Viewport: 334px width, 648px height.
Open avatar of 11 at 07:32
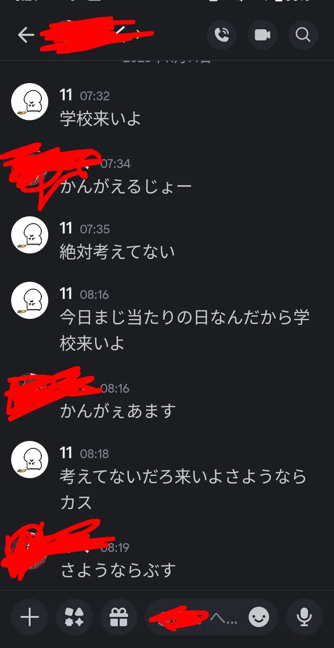tap(30, 102)
